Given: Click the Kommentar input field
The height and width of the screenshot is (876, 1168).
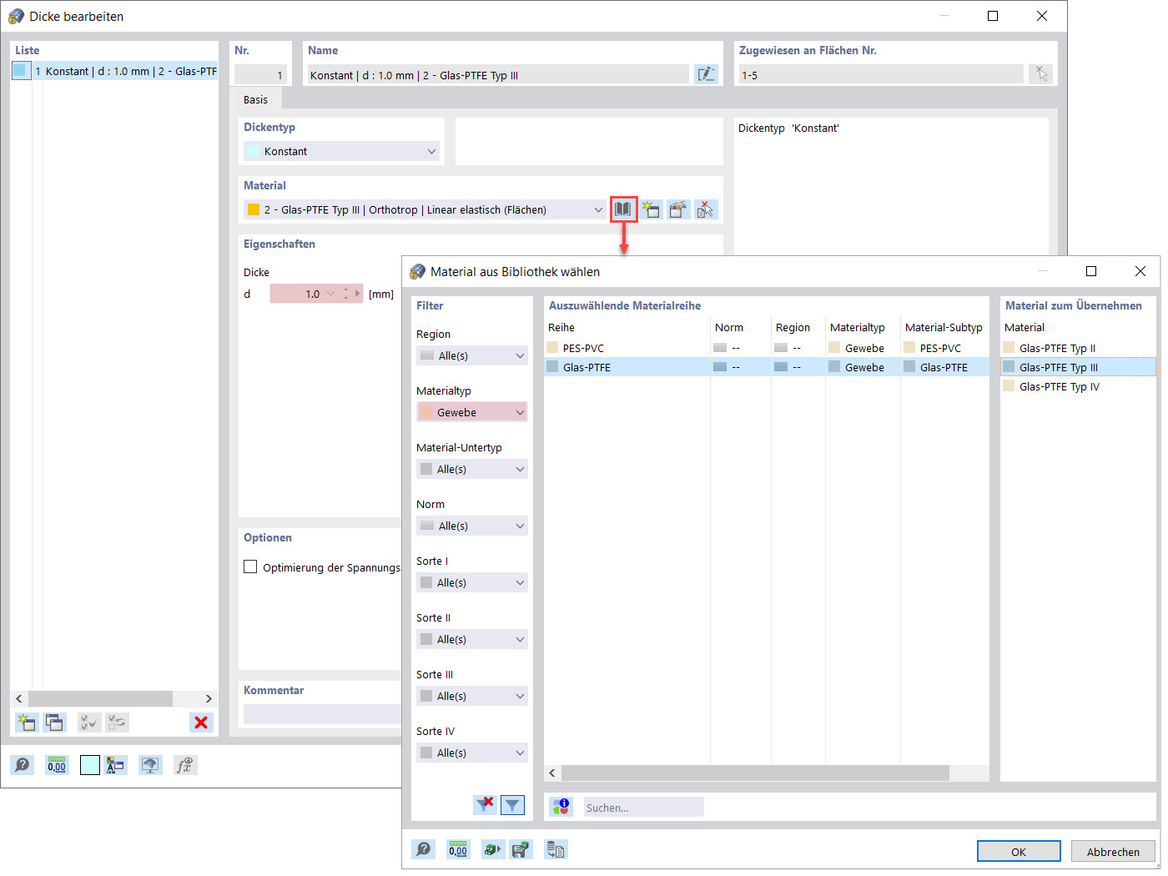Looking at the screenshot, I should click(322, 714).
